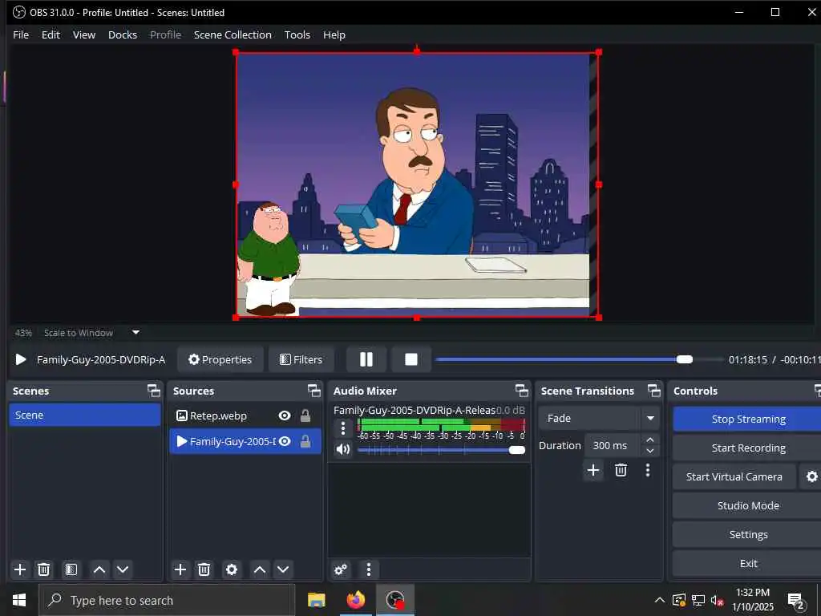Open the Tools menu
Image resolution: width=821 pixels, height=616 pixels.
click(297, 34)
